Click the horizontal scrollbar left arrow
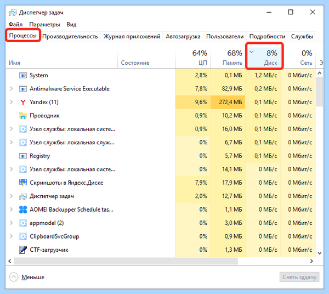Image resolution: width=329 pixels, height=294 pixels. pyautogui.click(x=10, y=261)
